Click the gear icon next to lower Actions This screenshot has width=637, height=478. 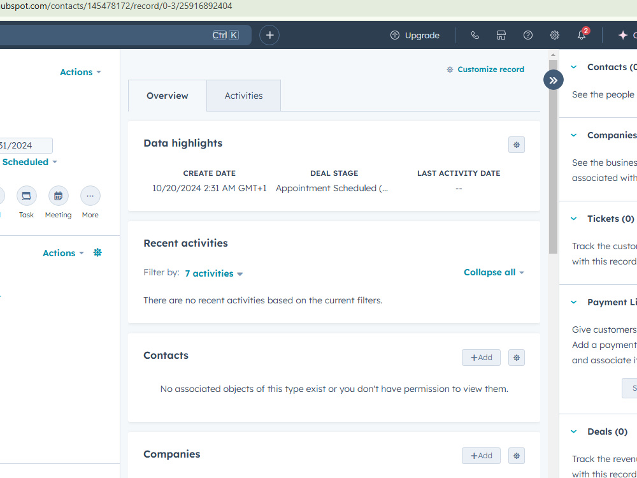point(97,253)
